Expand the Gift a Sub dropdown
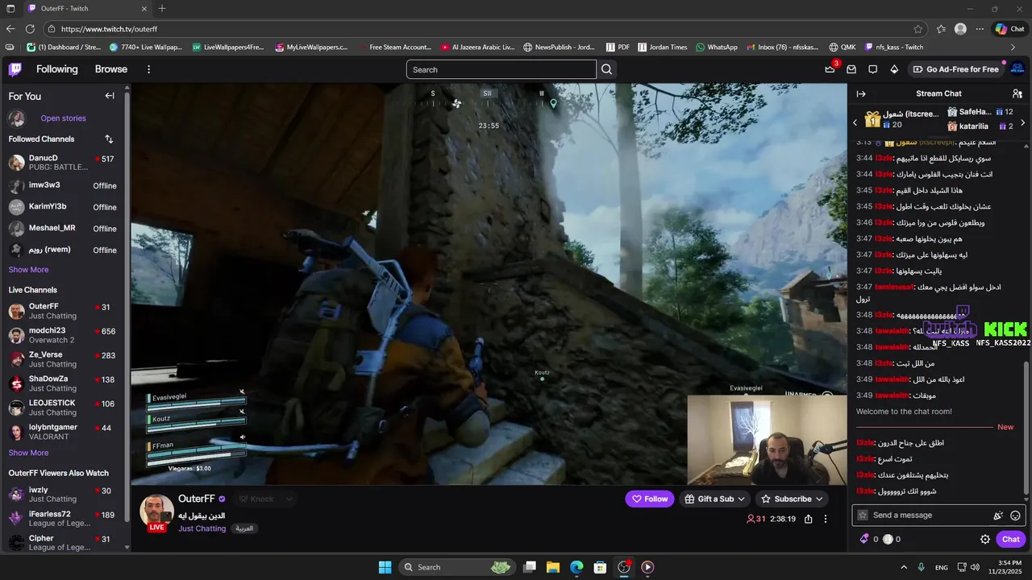Screen dimensions: 1032x580 (x=741, y=499)
